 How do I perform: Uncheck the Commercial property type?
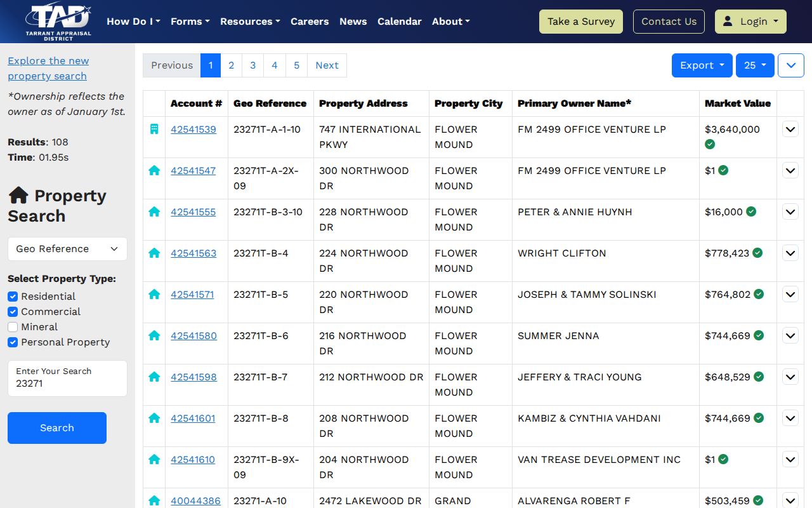(13, 312)
